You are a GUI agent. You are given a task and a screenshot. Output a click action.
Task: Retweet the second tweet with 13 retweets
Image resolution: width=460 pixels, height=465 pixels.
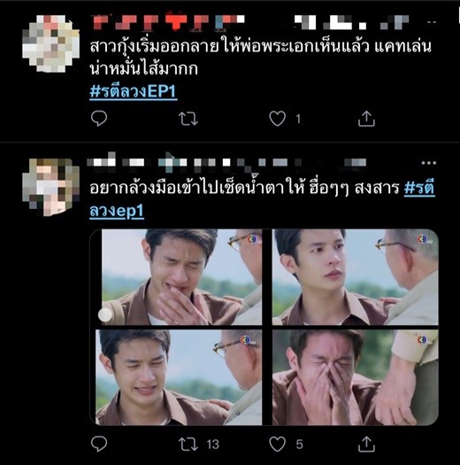[188, 445]
